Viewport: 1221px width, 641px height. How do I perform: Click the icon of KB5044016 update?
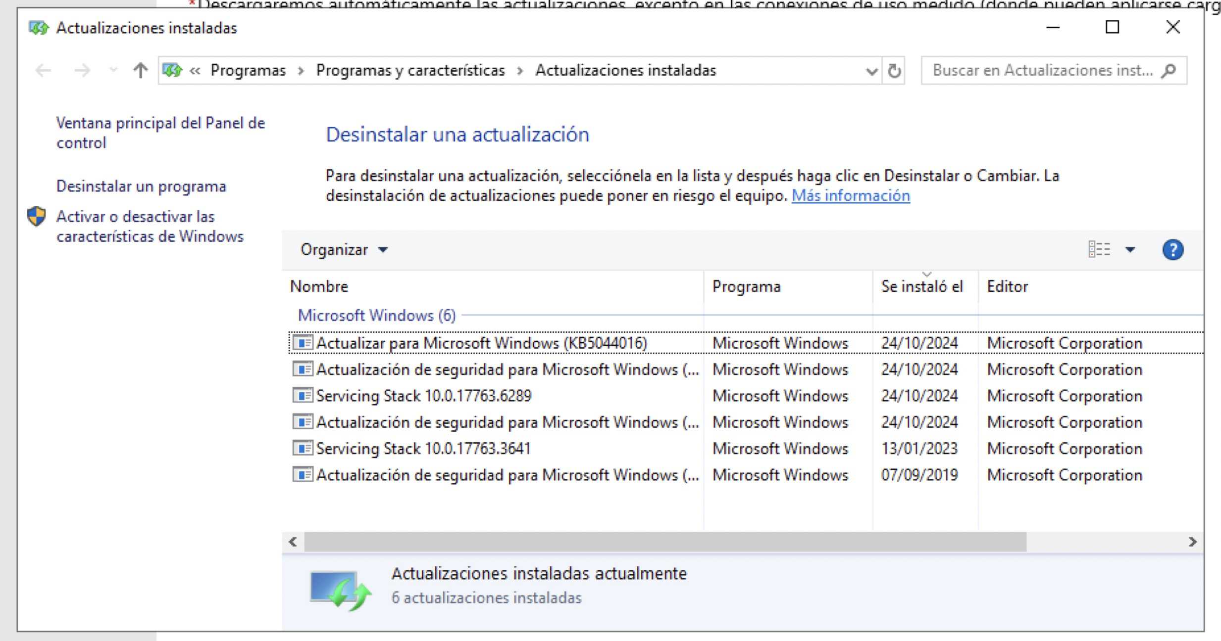point(303,342)
